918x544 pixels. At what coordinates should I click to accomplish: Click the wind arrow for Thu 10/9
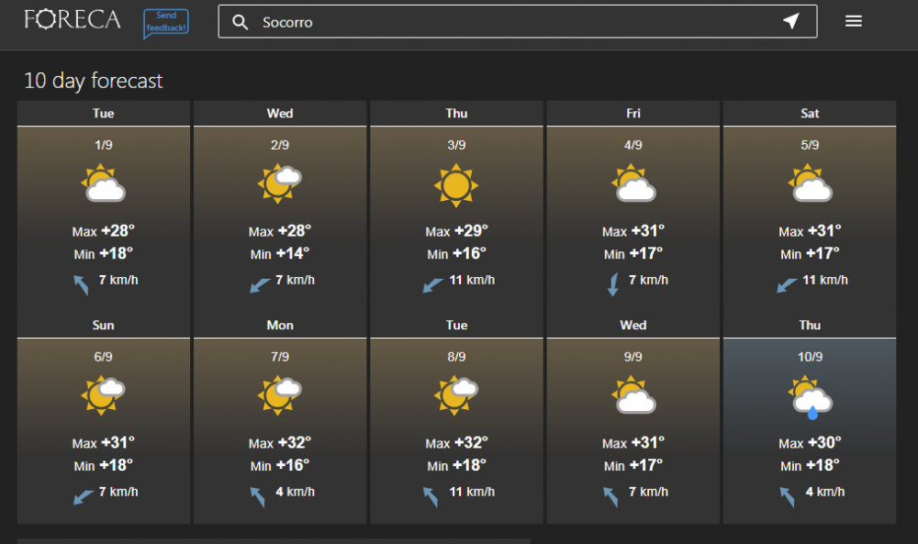pos(787,495)
